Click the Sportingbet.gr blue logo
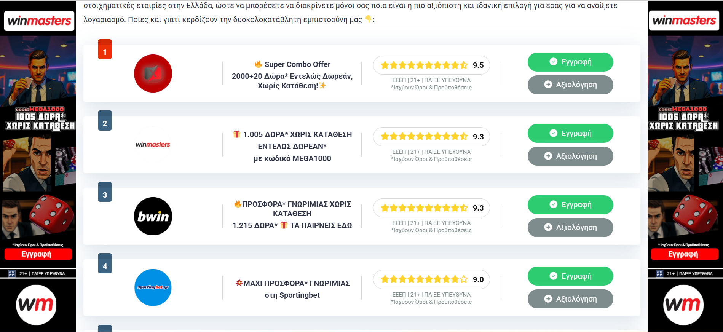This screenshot has width=723, height=332. [x=153, y=287]
